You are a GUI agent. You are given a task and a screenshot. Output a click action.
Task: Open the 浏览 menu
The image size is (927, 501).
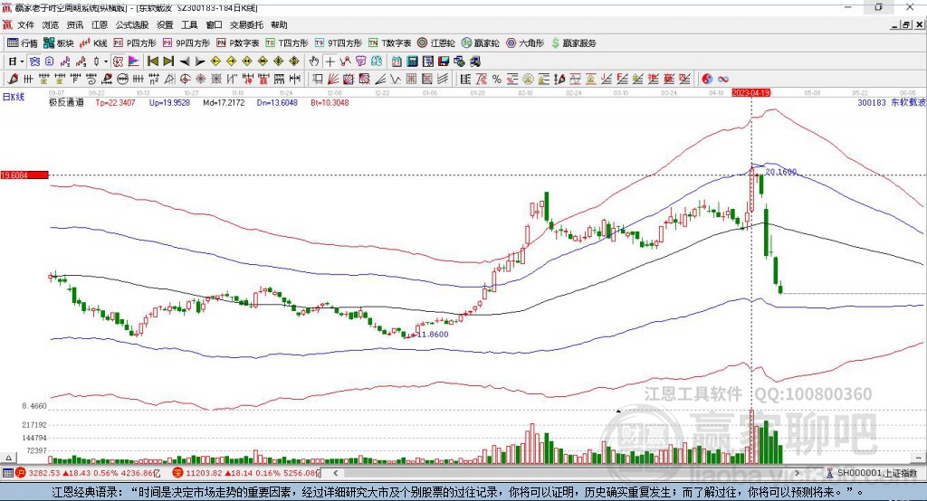[51, 24]
